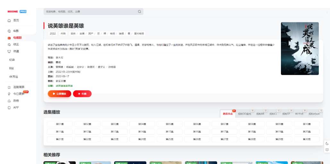Select the 电影 movies sidebar icon
This screenshot has width=330, height=164.
pos(9,31)
